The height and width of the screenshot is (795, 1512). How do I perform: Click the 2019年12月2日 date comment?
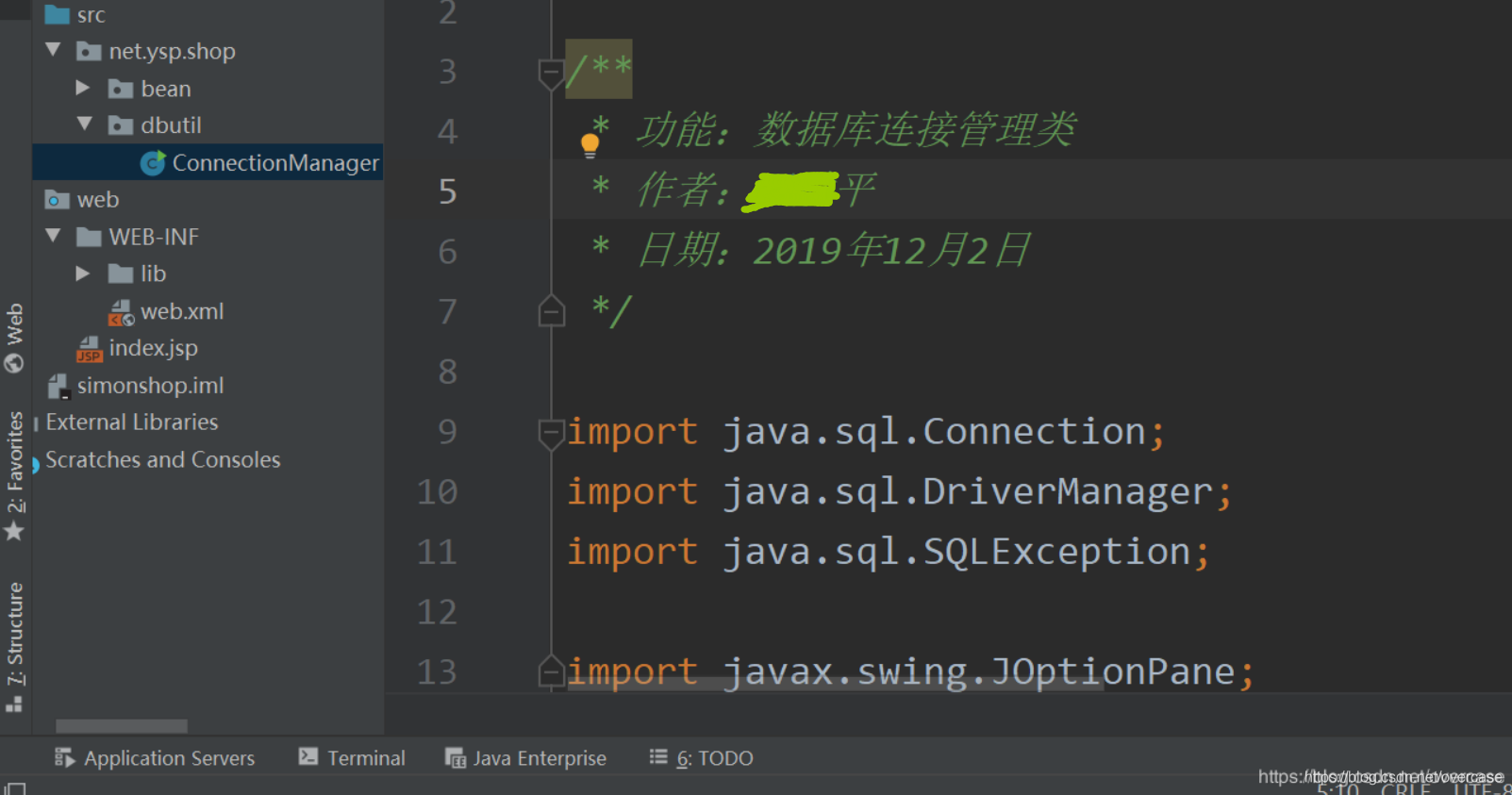point(891,251)
